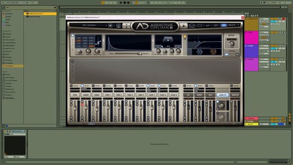The height and width of the screenshot is (165, 293).
Task: Arm the transport Record button
Action: tap(128, 3)
